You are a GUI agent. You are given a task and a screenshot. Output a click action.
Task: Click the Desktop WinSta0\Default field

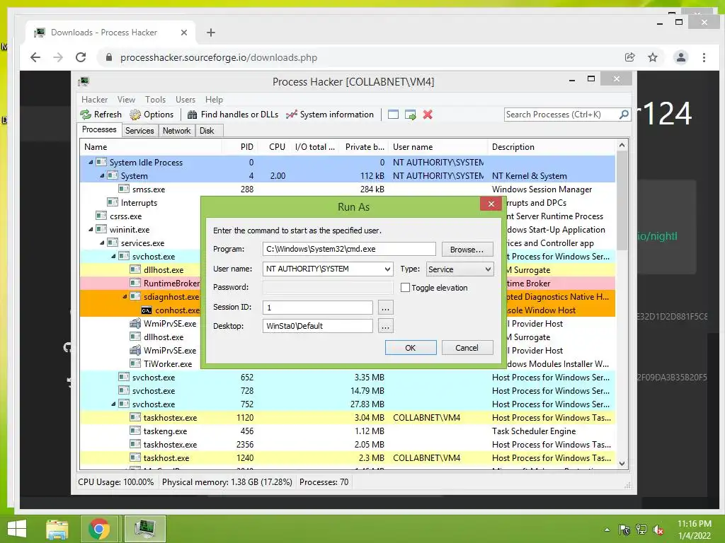click(318, 326)
